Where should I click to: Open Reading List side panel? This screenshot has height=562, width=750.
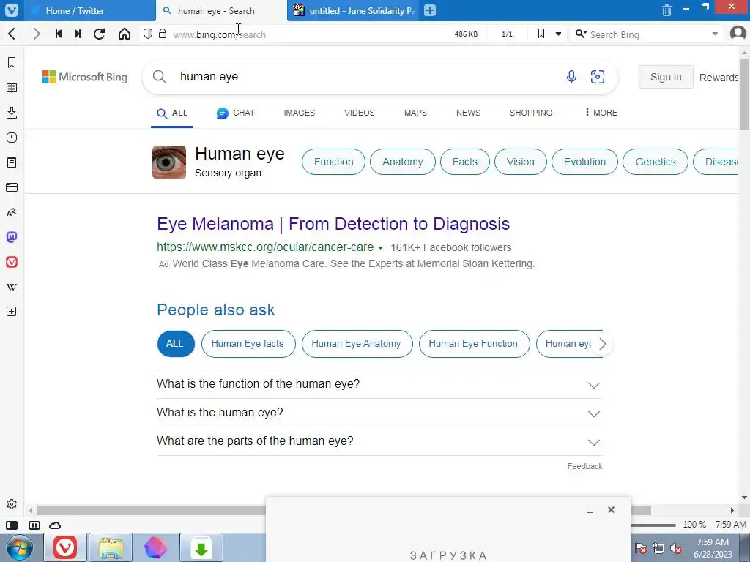pyautogui.click(x=12, y=88)
